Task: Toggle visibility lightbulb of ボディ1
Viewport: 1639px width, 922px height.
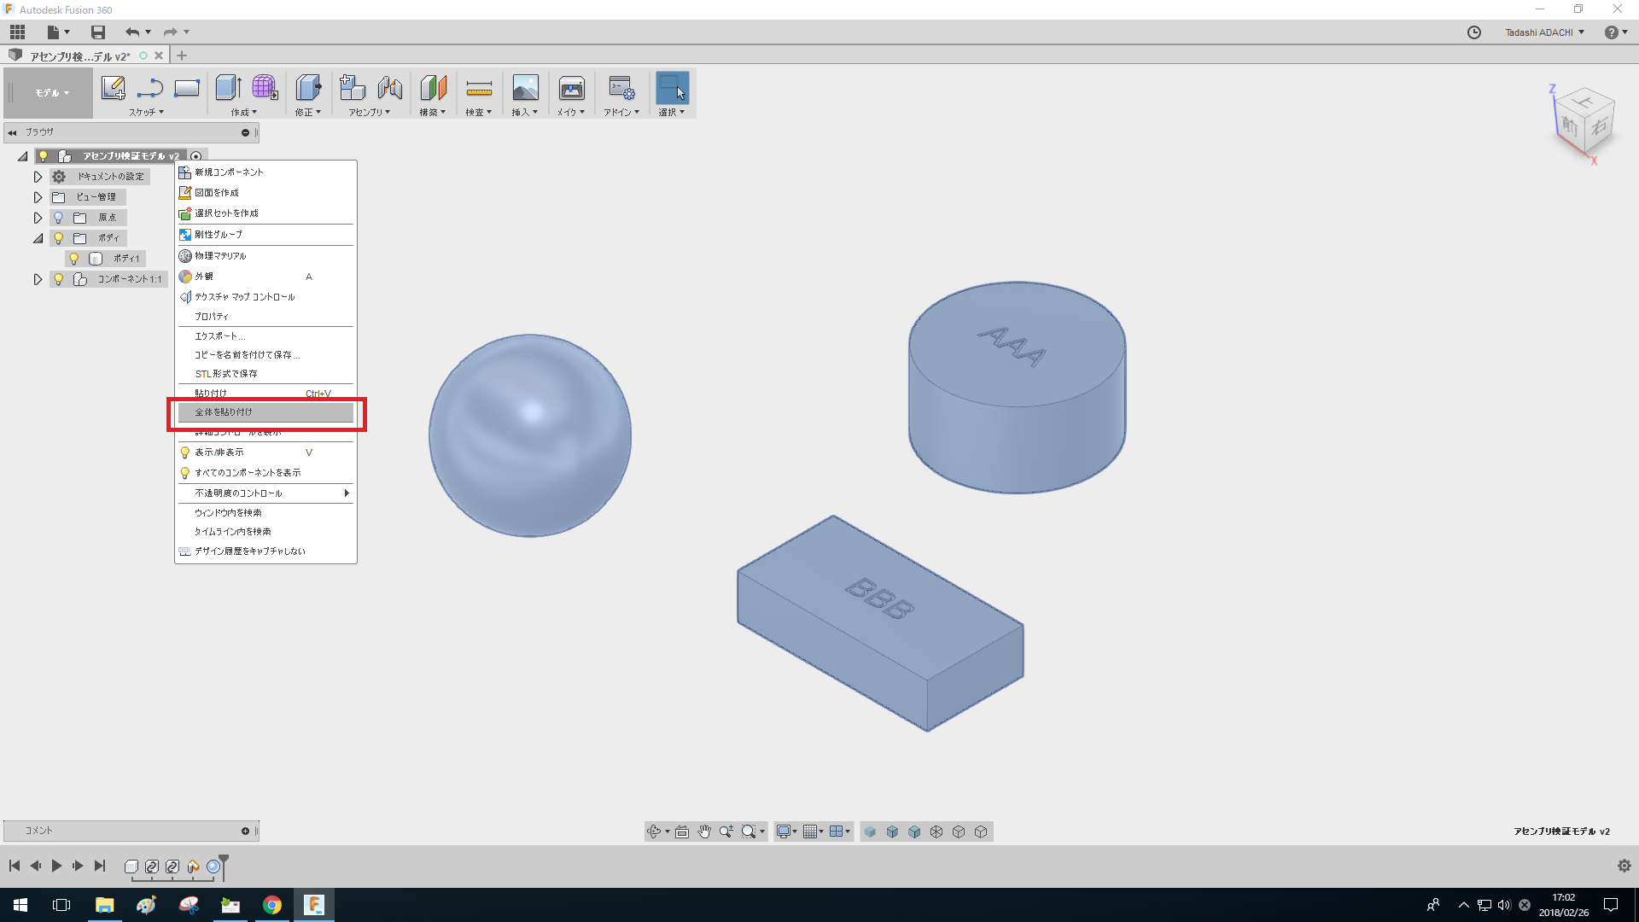Action: [74, 259]
